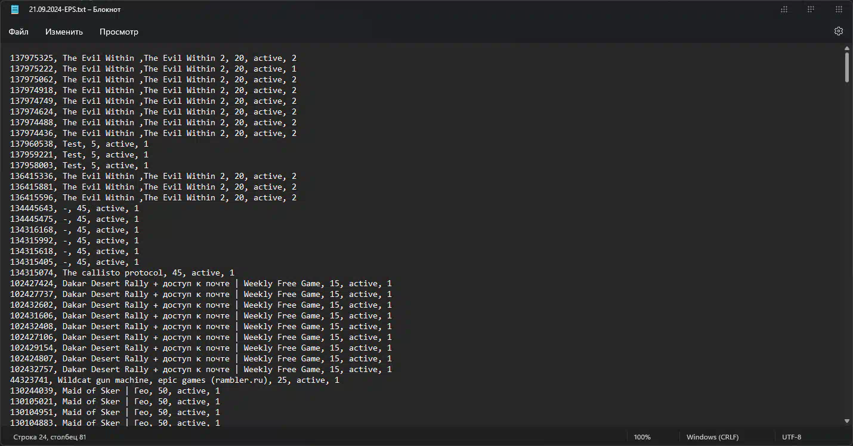Open the Изменить menu
853x446 pixels.
(64, 32)
